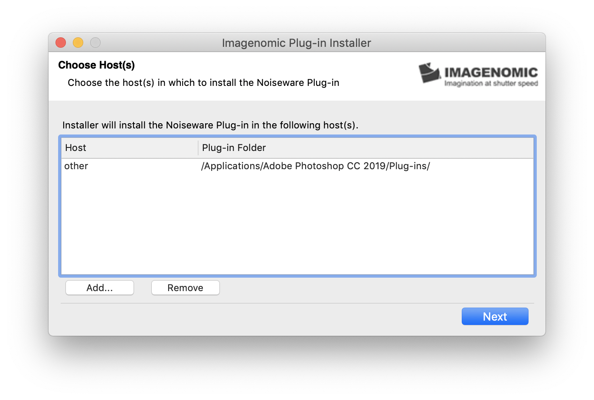Click the yellow minimize button

point(78,43)
